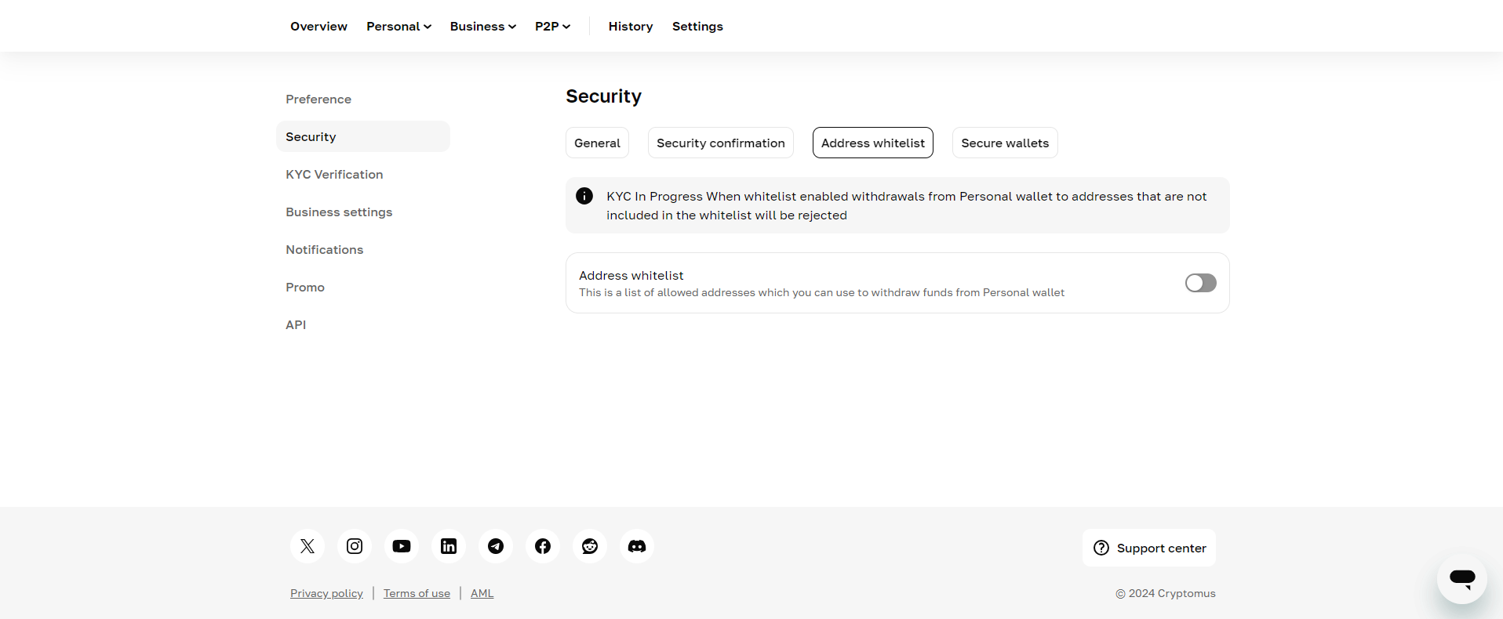1503x619 pixels.
Task: Open the Terms of use link
Action: point(417,593)
